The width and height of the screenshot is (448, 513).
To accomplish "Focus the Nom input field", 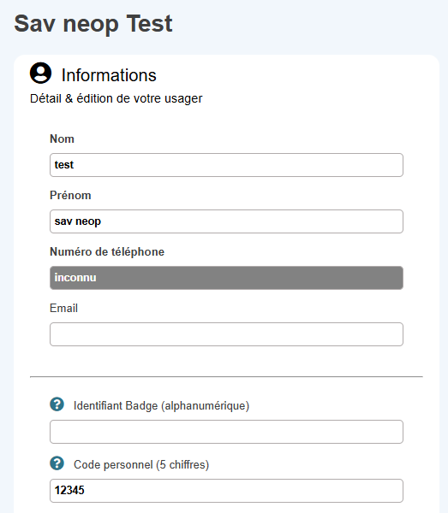I will point(226,165).
